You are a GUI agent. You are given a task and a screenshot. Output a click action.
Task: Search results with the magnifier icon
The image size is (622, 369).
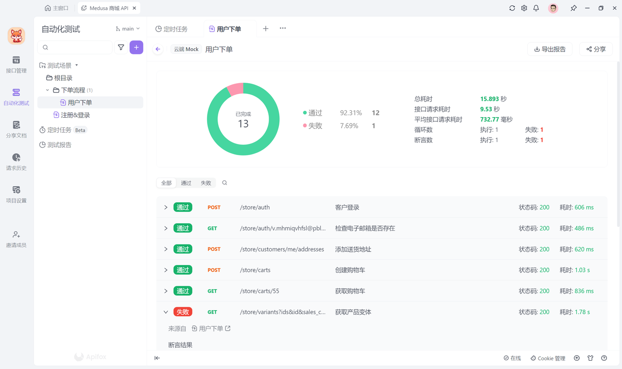click(225, 183)
